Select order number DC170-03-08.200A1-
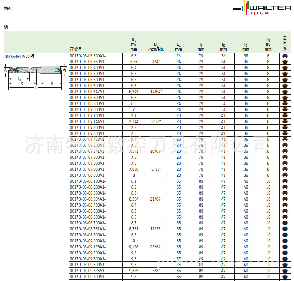Viewport: 294px width, 281px height. (88, 187)
